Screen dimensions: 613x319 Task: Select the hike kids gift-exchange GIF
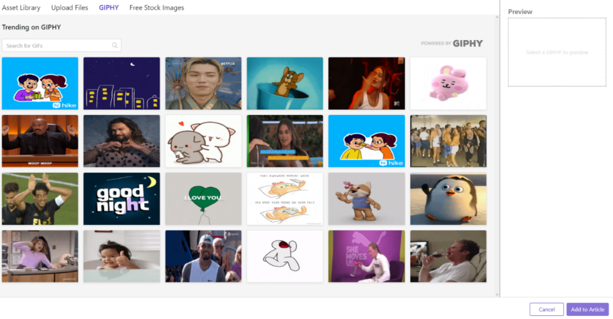point(40,83)
